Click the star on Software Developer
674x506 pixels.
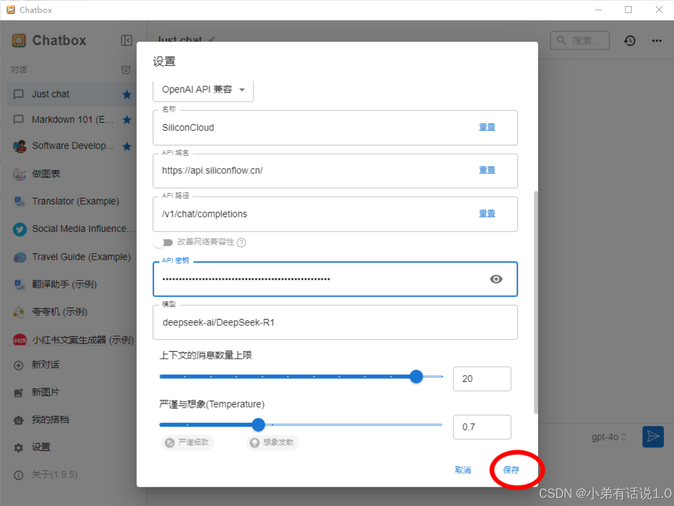pos(127,146)
